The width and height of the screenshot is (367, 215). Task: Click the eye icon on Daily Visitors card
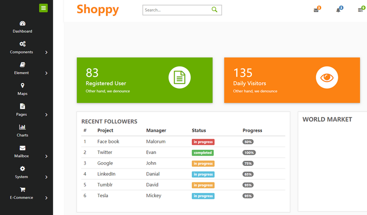click(327, 77)
